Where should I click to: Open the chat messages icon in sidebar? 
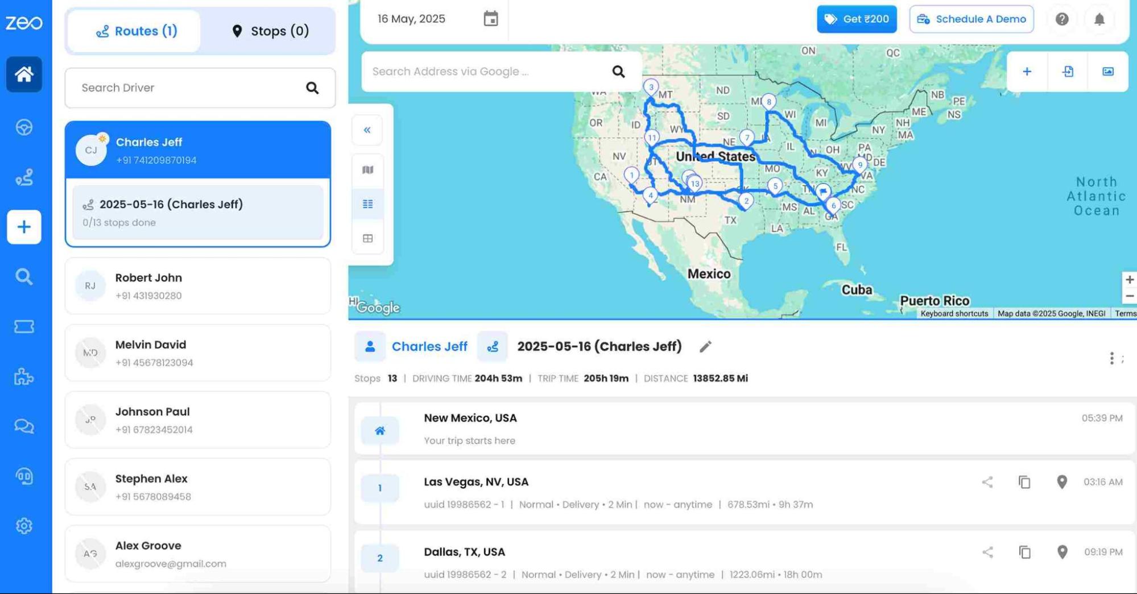pyautogui.click(x=23, y=426)
